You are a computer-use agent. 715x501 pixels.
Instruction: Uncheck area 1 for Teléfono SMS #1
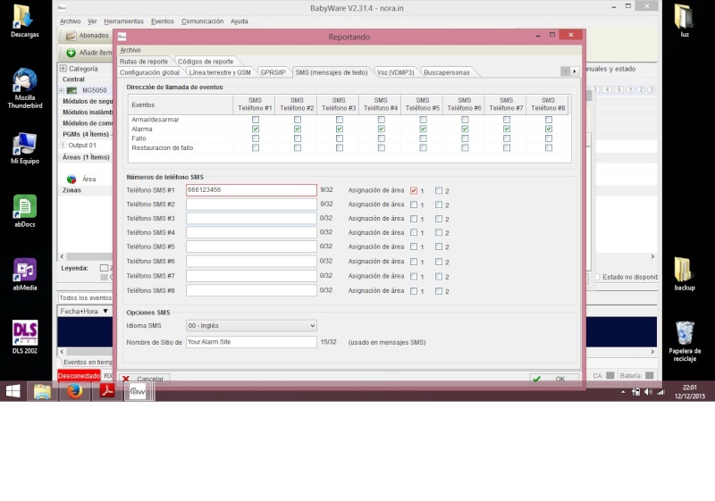tap(414, 191)
